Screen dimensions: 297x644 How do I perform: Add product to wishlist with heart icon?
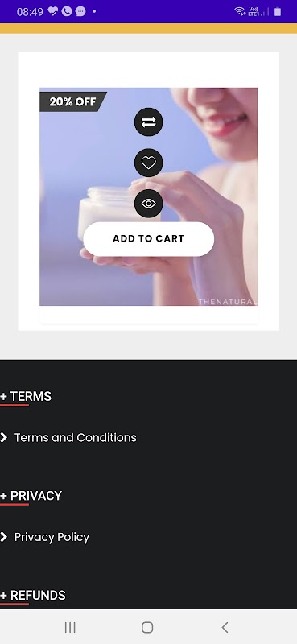[148, 163]
